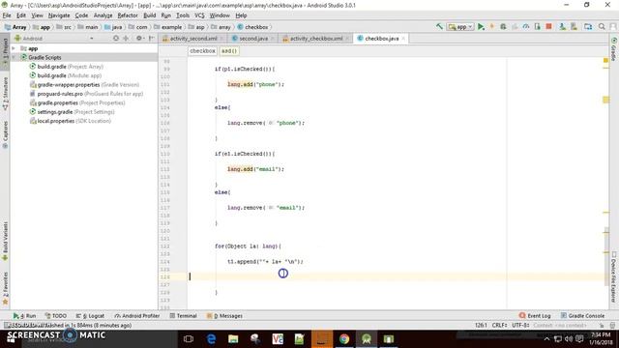Switch to second.java editor tab
This screenshot has width=619, height=348.
[253, 39]
